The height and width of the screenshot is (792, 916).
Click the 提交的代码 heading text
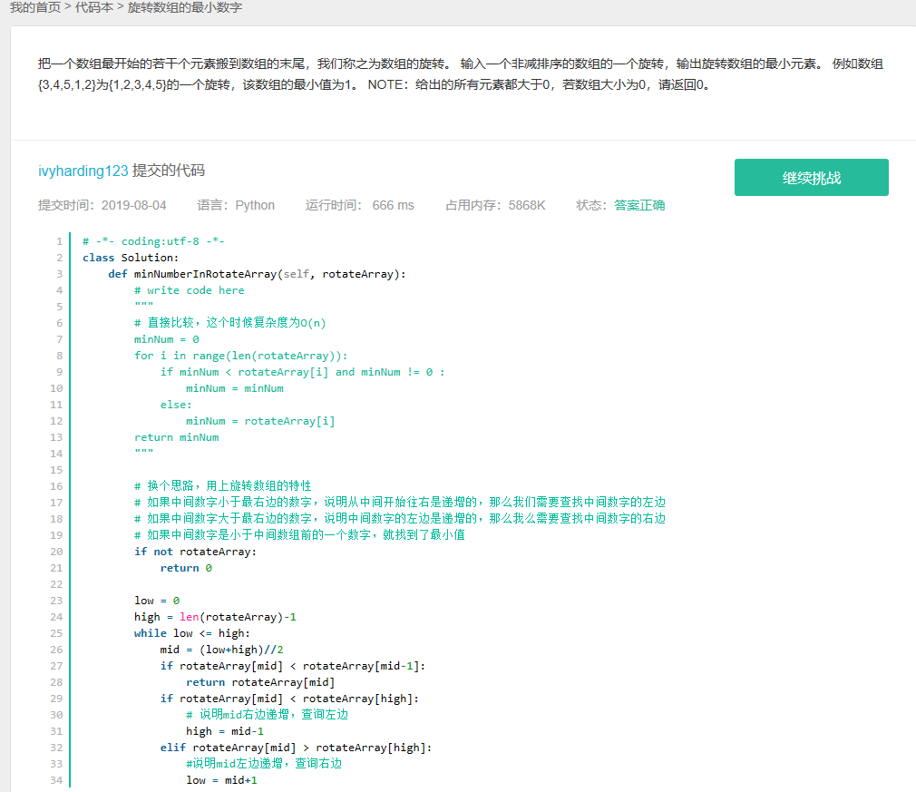pyautogui.click(x=169, y=171)
